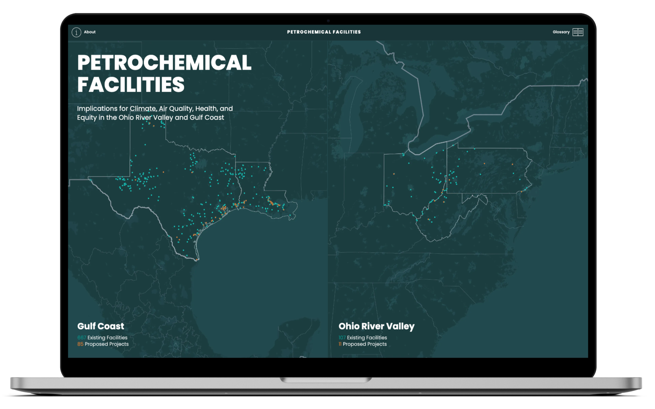The height and width of the screenshot is (409, 655).
Task: Click the lone orange dot in western Ohio
Action: [x=394, y=174]
